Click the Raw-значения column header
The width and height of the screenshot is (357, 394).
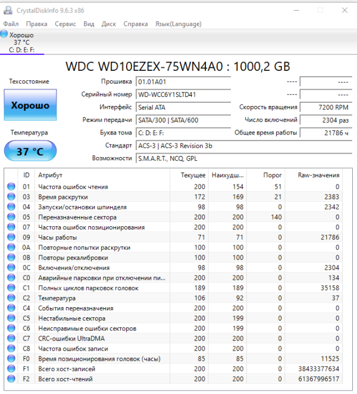318,175
